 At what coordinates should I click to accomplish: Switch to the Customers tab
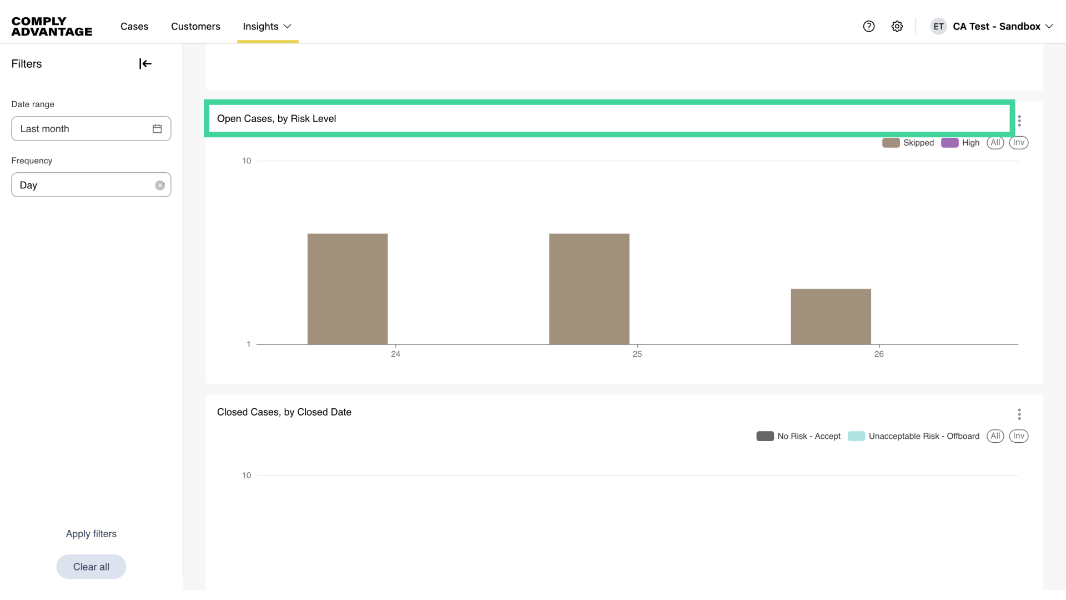coord(195,26)
